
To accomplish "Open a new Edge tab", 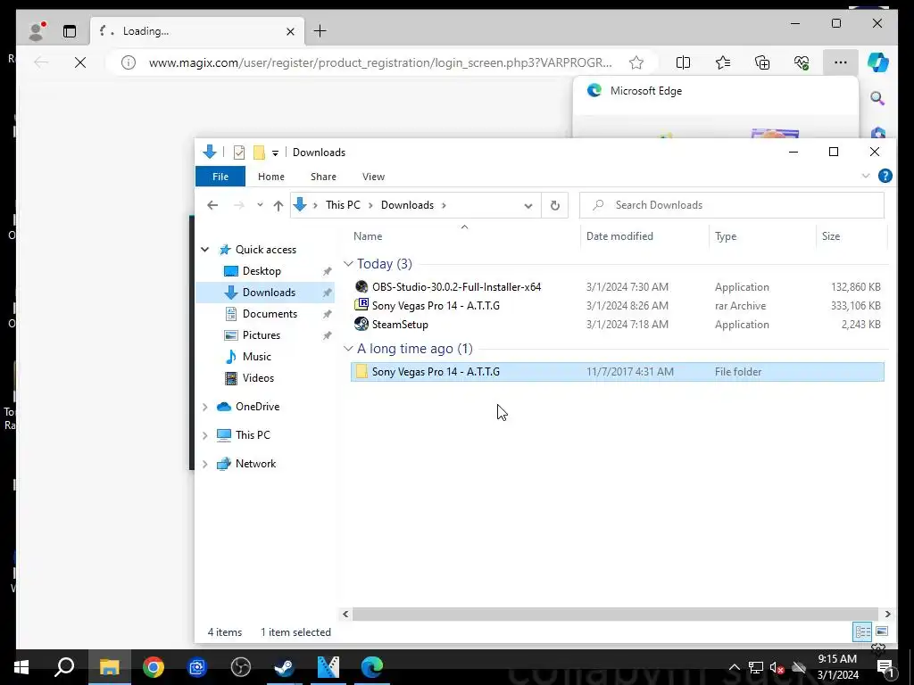I will tap(320, 31).
